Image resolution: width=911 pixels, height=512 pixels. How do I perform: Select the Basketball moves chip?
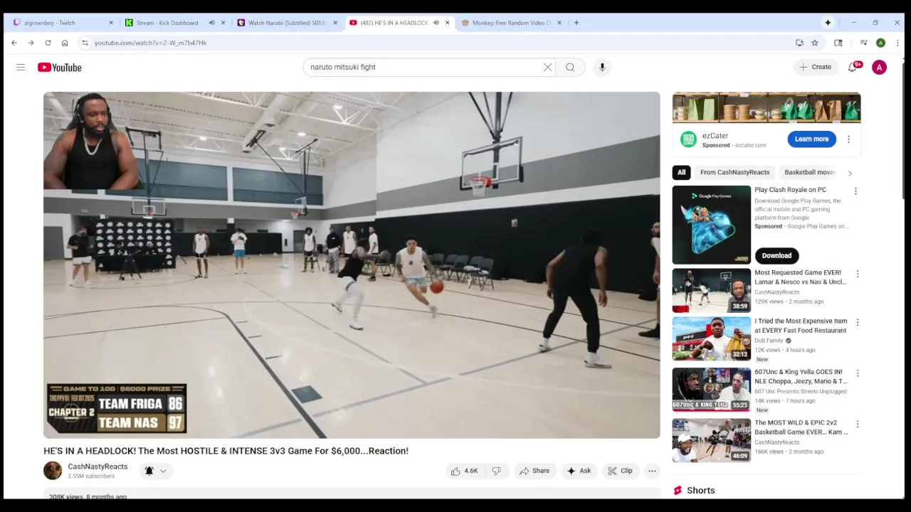coord(810,172)
